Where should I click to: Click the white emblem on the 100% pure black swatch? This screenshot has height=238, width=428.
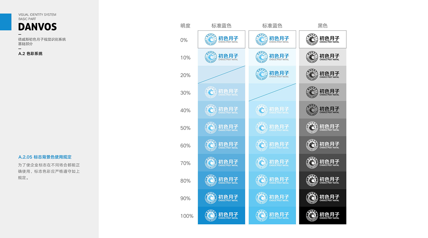312,215
